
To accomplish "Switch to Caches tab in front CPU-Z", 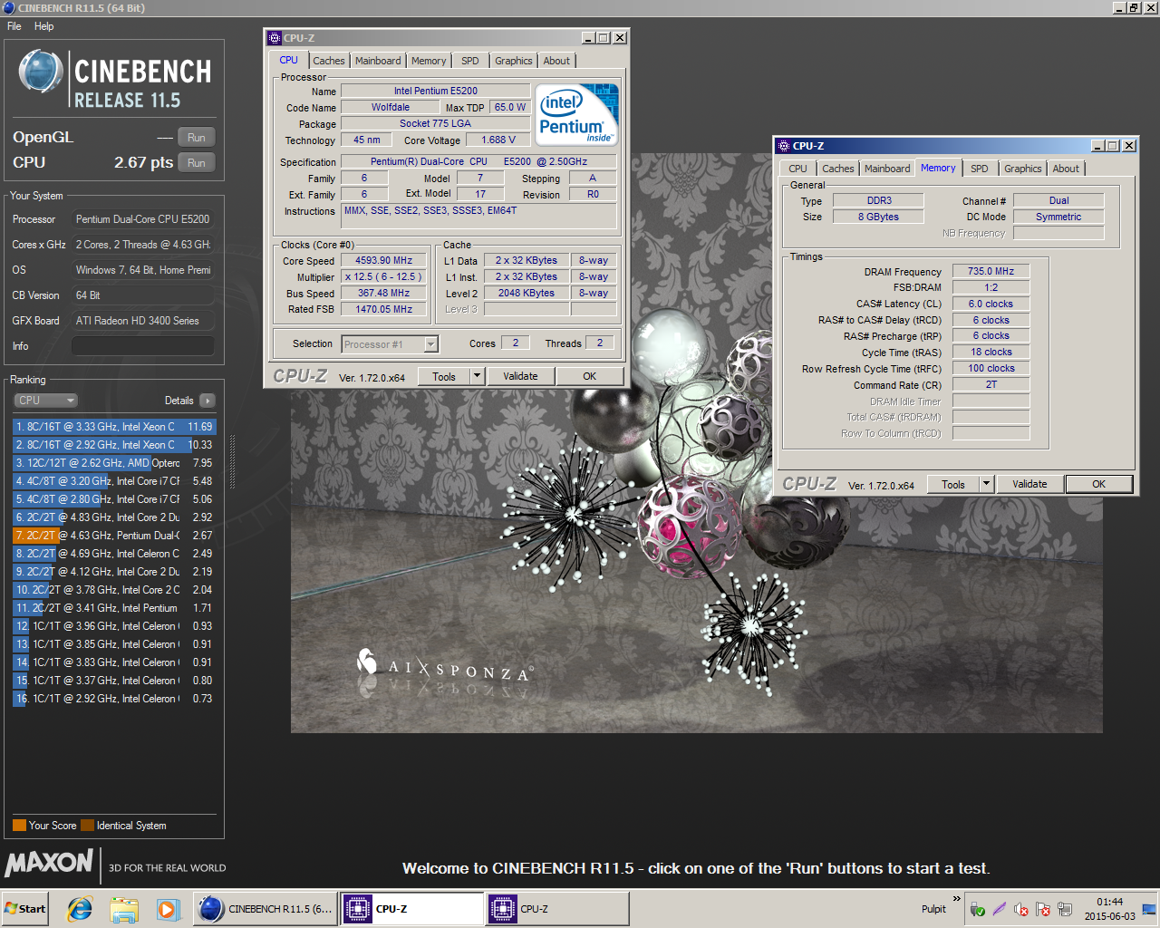I will [x=329, y=61].
